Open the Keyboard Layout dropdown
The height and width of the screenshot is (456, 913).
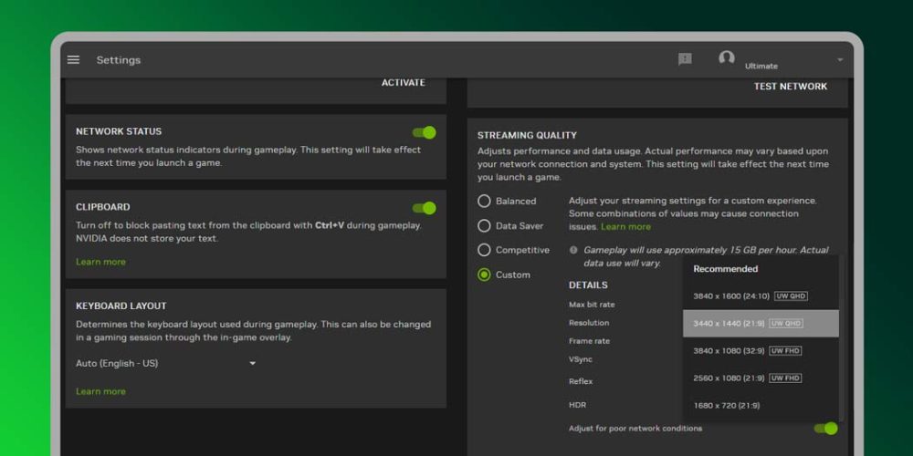252,363
